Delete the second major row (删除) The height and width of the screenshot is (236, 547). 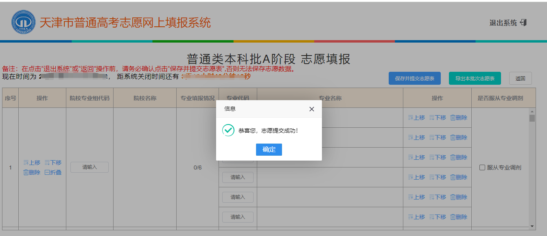tap(459, 137)
